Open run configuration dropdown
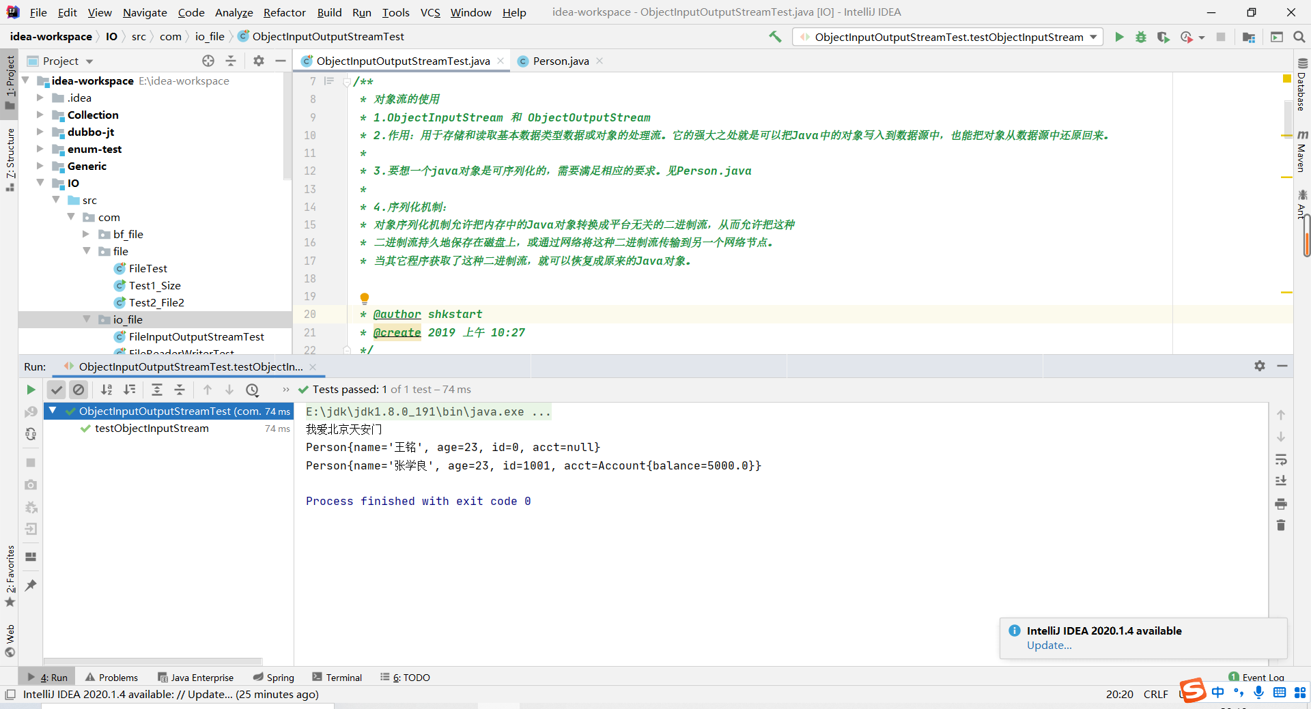 (1094, 37)
